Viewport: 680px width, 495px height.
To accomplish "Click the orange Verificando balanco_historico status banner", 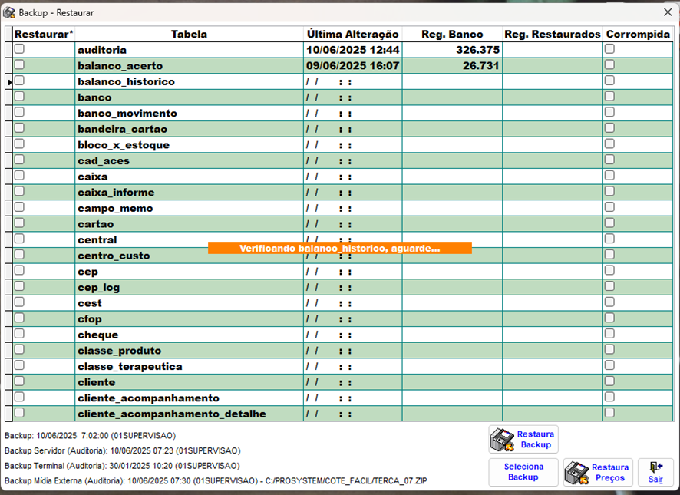I will tap(339, 248).
